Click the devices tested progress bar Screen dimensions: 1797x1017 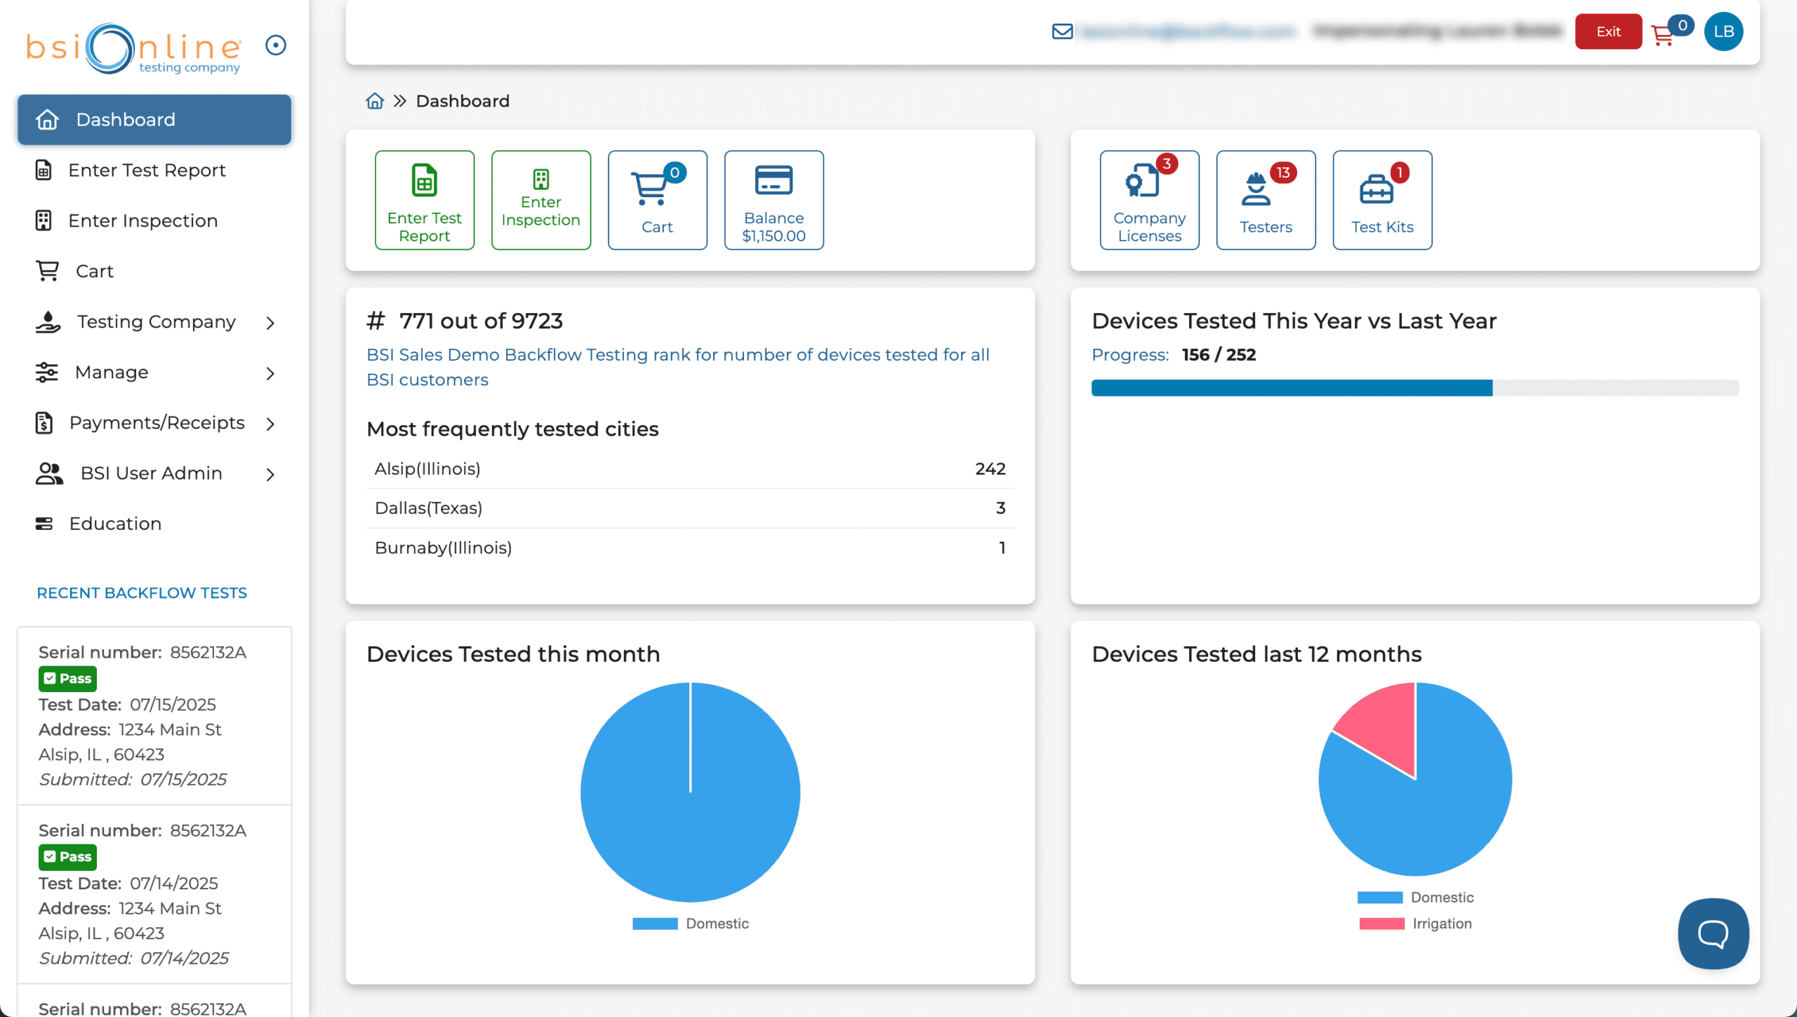[x=1414, y=388]
